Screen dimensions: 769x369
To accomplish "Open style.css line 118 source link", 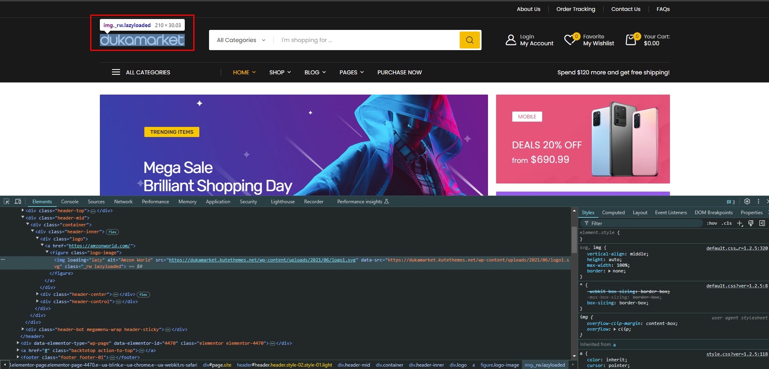I will (737, 354).
